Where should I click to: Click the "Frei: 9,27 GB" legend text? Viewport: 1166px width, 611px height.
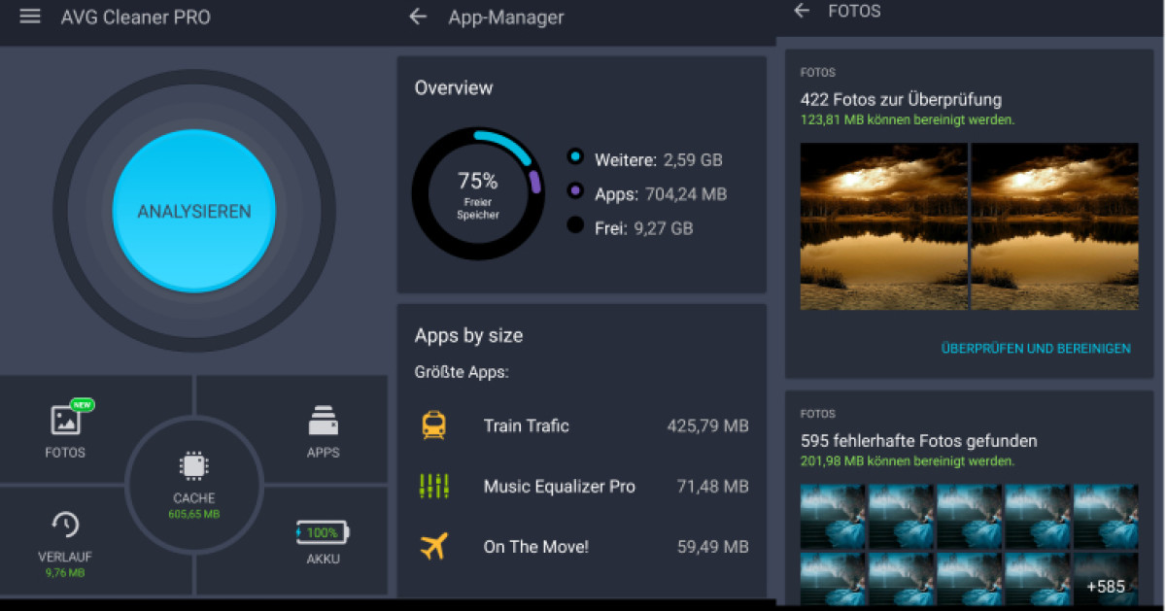[644, 228]
